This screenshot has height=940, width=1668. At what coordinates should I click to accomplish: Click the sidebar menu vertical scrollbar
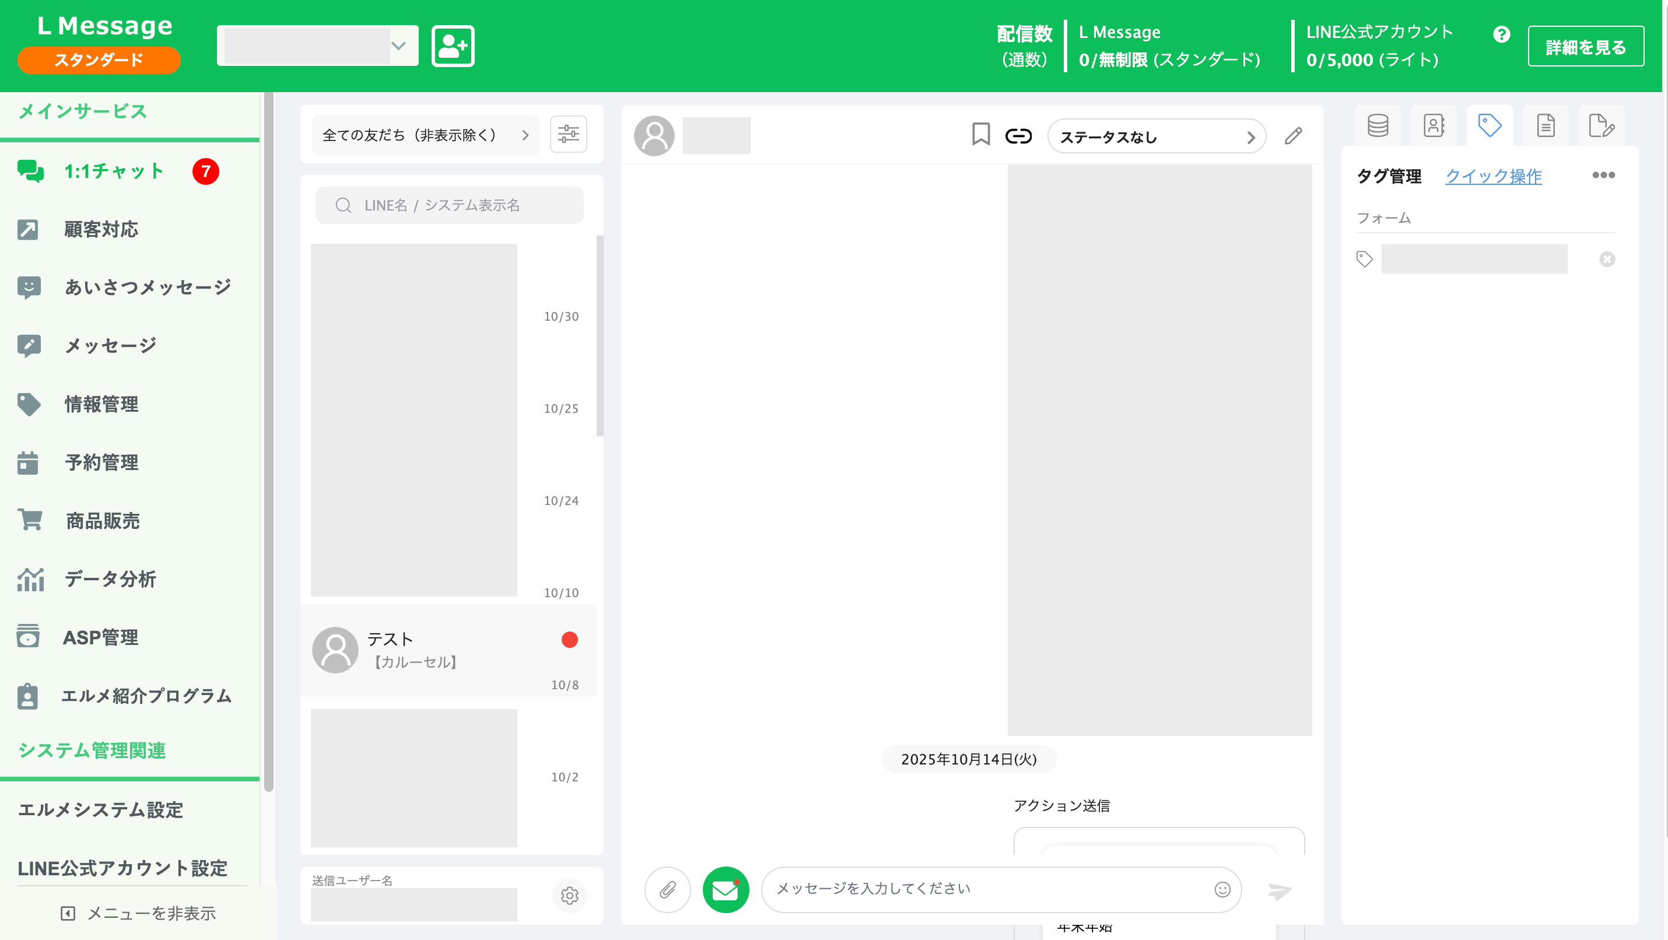[x=268, y=443]
